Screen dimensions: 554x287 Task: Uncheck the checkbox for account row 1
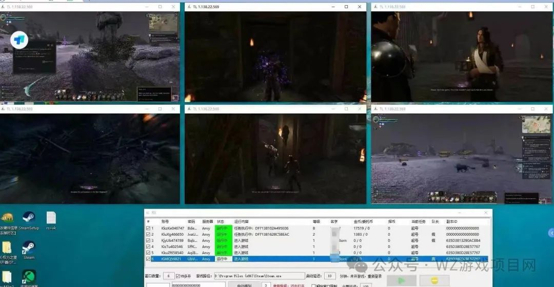pyautogui.click(x=149, y=228)
